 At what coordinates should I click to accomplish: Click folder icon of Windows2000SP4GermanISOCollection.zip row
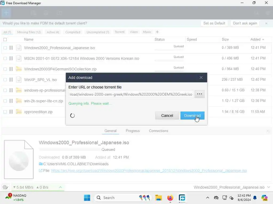(x=19, y=69)
